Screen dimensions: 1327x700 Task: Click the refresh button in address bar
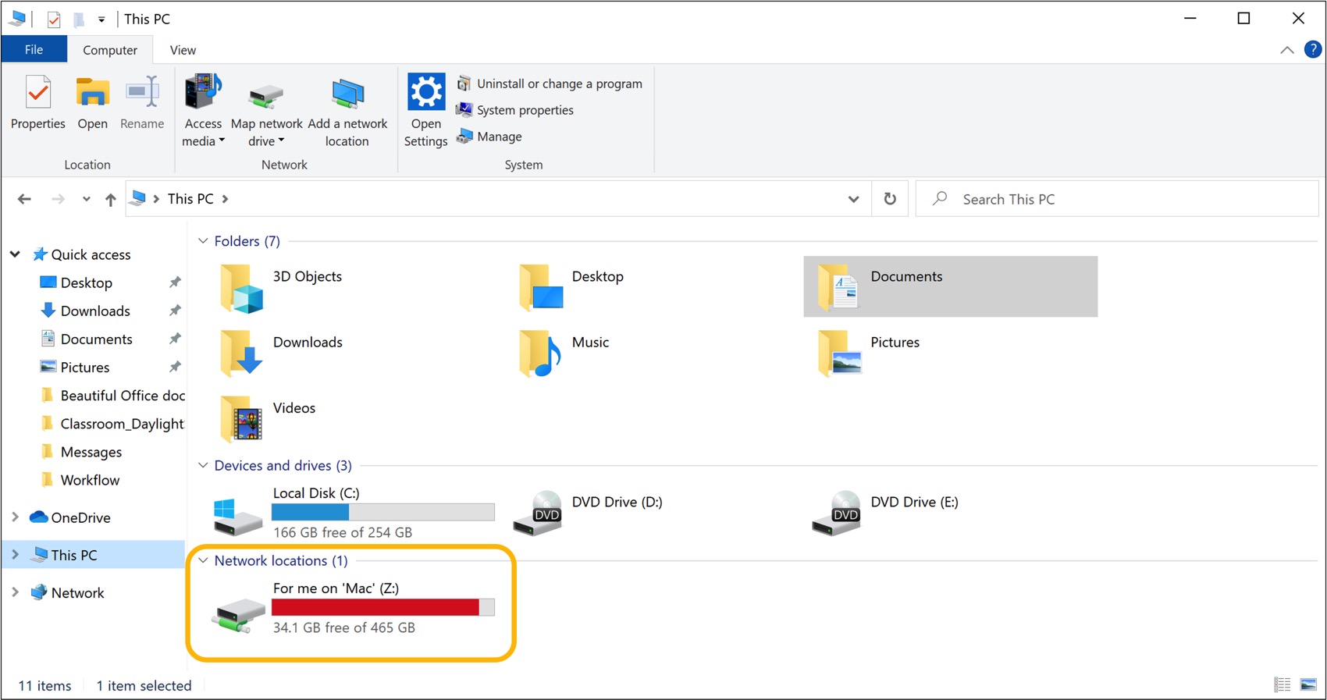(x=890, y=199)
